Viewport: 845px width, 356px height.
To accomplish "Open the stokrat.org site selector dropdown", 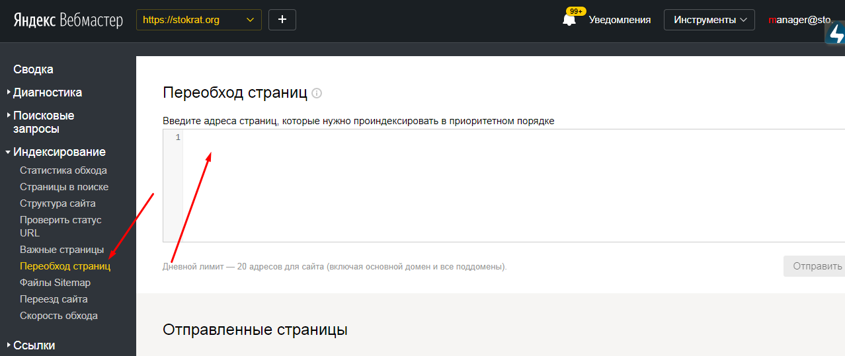I will tap(198, 20).
